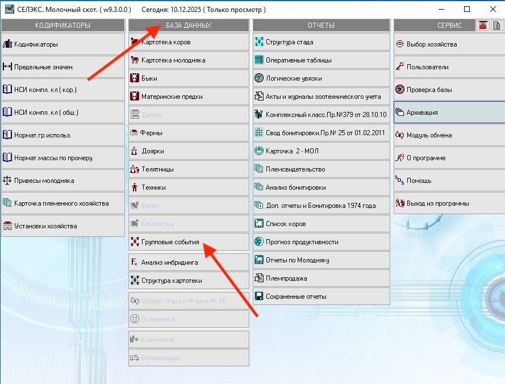
Task: Click the Структура картотеки icon
Action: pyautogui.click(x=135, y=280)
